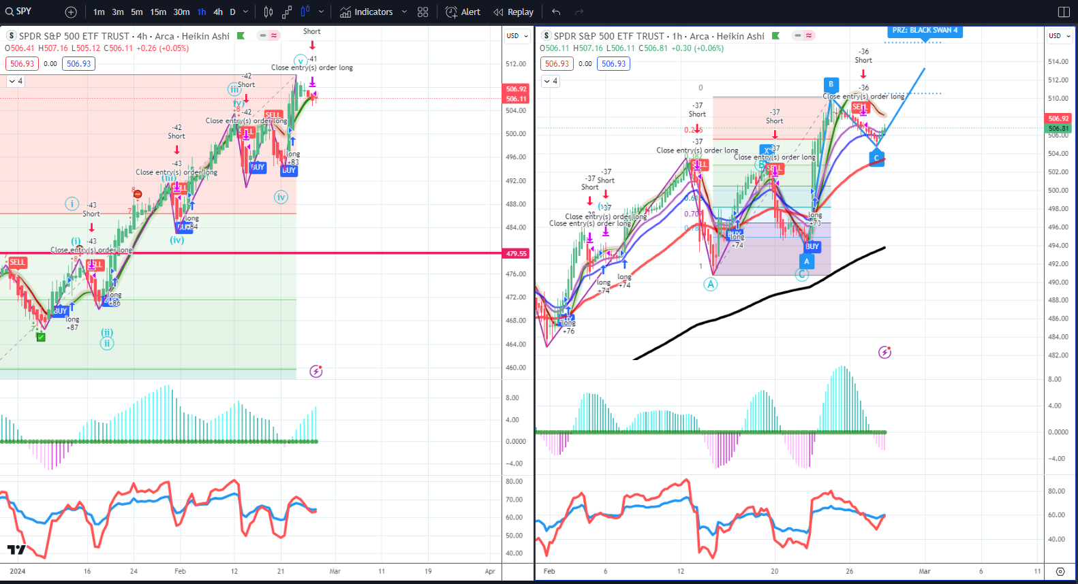Click the 506.92 price tag on 4h axis
The width and height of the screenshot is (1078, 584).
pyautogui.click(x=516, y=88)
